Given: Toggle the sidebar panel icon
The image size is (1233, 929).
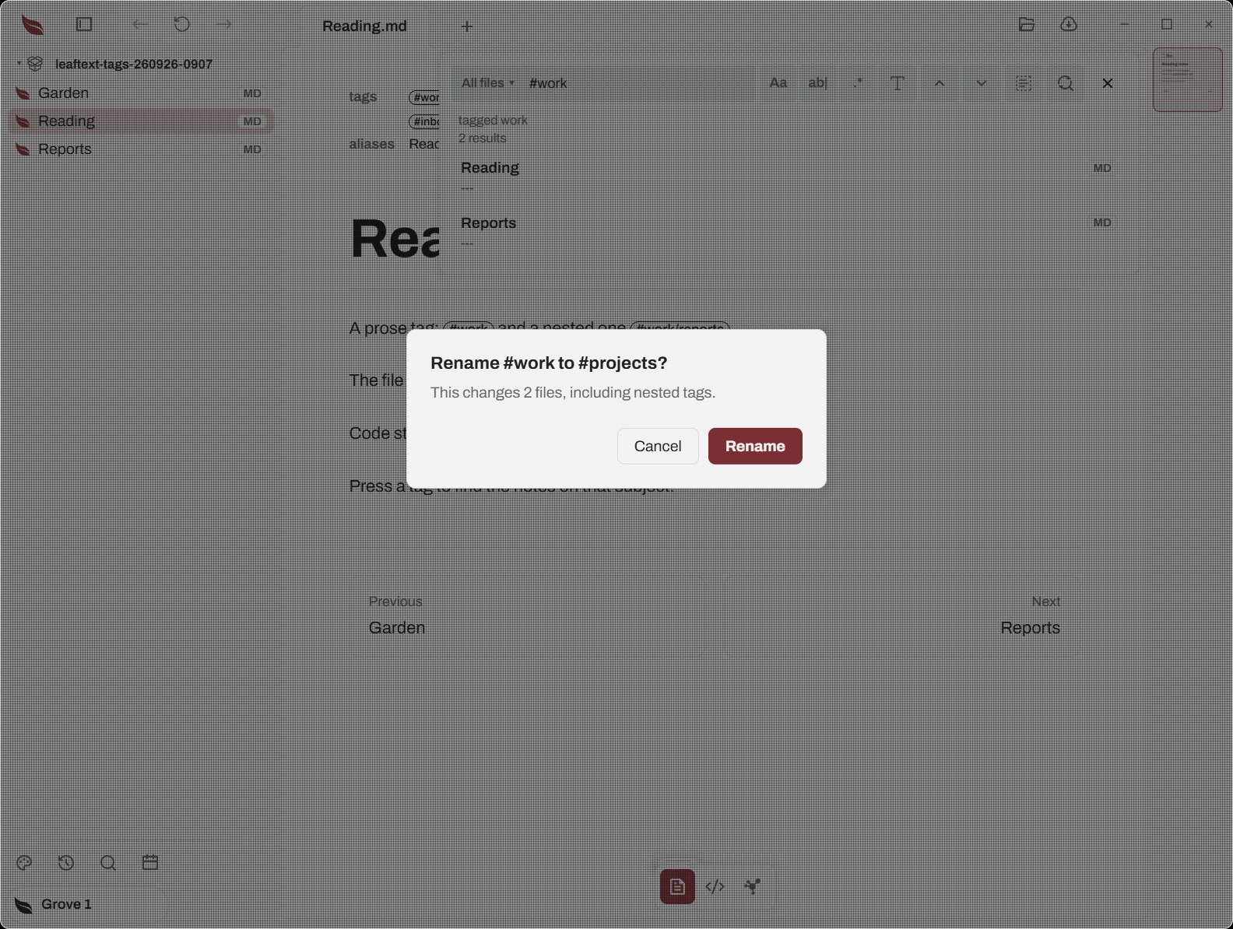Looking at the screenshot, I should coord(84,24).
